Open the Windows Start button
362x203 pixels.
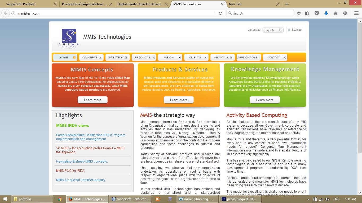point(5,199)
